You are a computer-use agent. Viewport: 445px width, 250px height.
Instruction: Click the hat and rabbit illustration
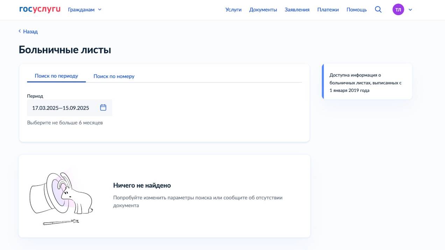[62, 198]
